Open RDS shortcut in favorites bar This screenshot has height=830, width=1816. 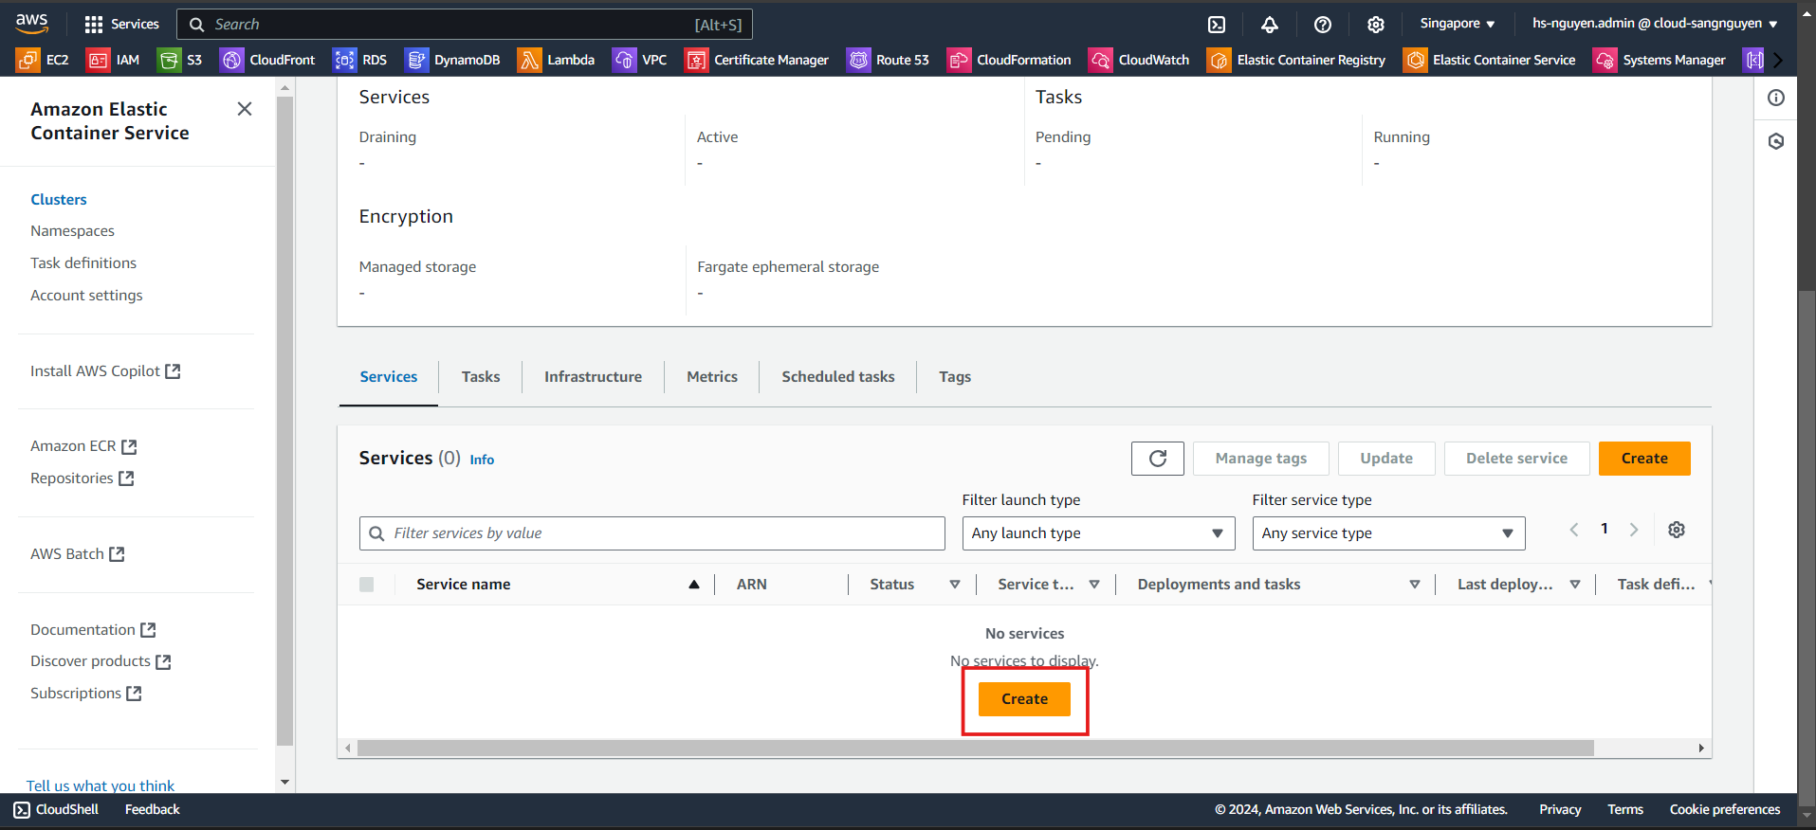pos(360,60)
